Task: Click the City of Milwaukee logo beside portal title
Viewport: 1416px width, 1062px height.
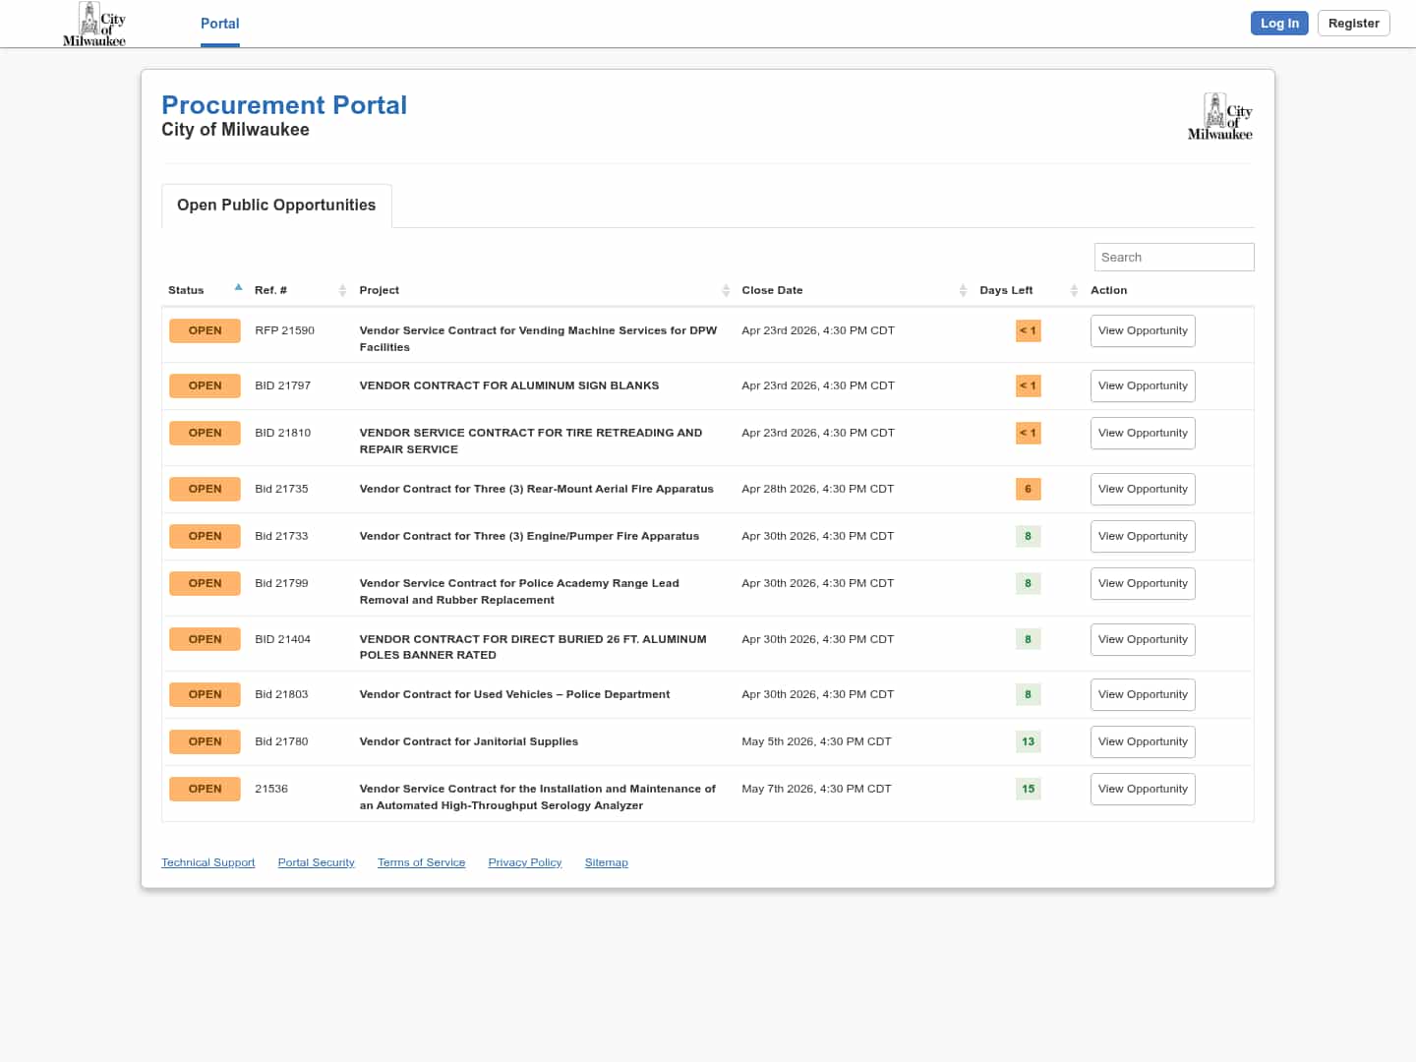Action: click(1219, 117)
